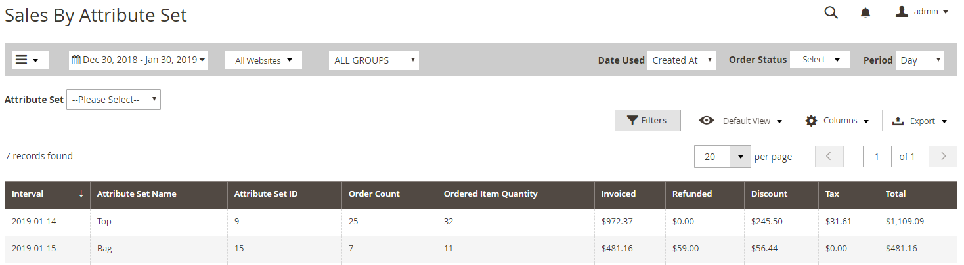
Task: Open the notifications bell
Action: (865, 12)
